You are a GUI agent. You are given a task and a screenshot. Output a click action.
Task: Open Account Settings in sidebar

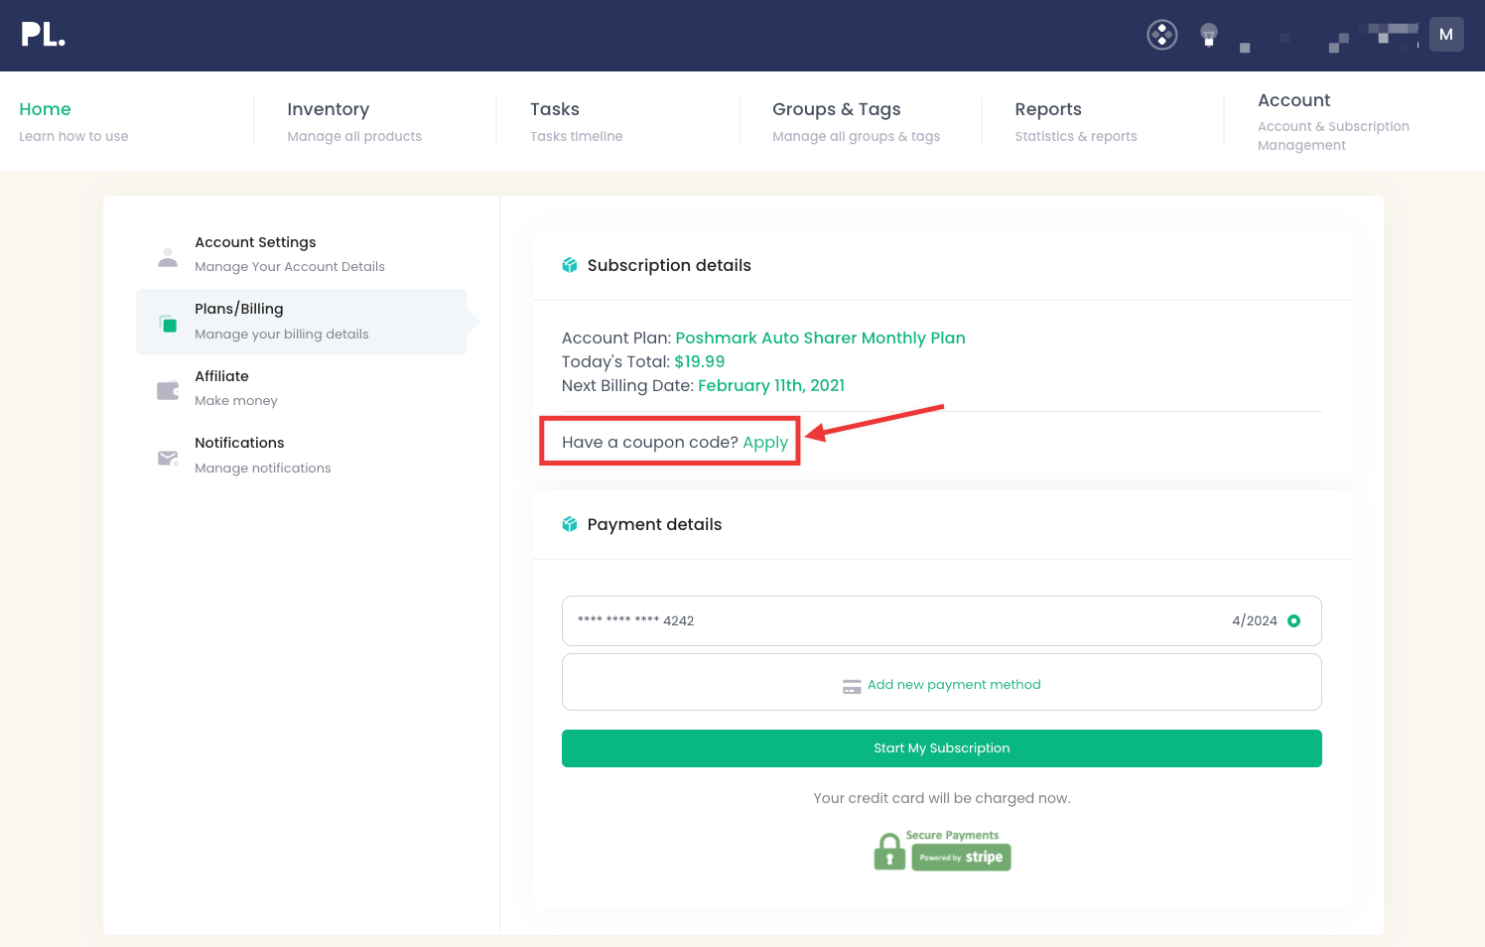(x=302, y=254)
